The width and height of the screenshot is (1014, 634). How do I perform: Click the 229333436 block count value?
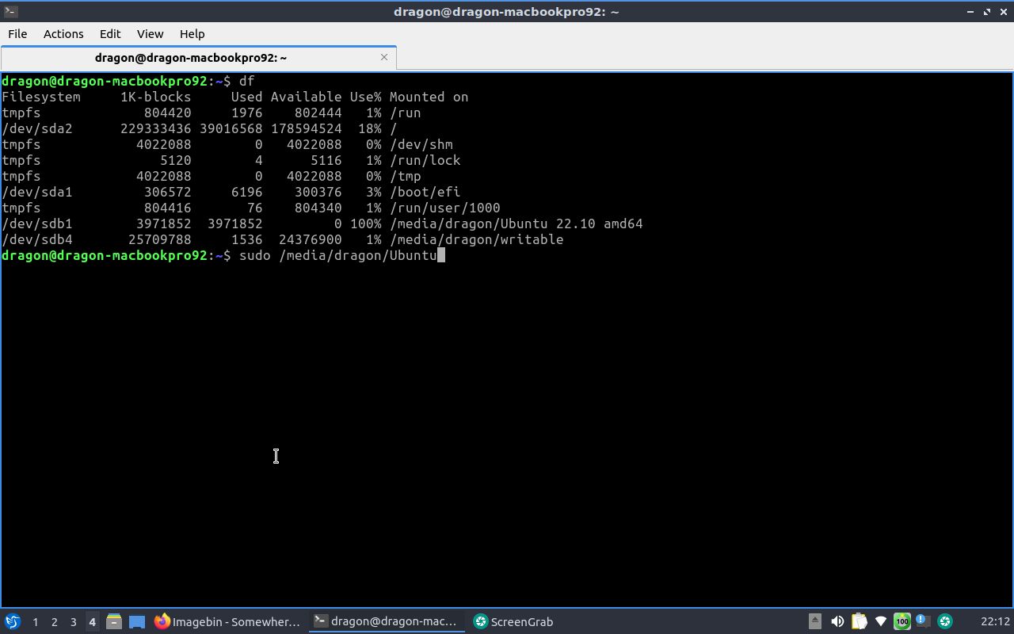click(156, 128)
